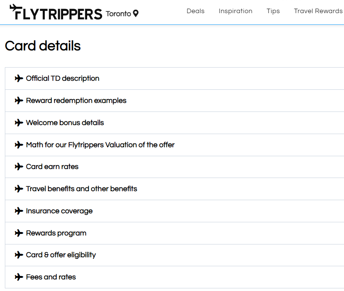344x291 pixels.
Task: Open the Reward redemption examples accordion
Action: point(174,101)
